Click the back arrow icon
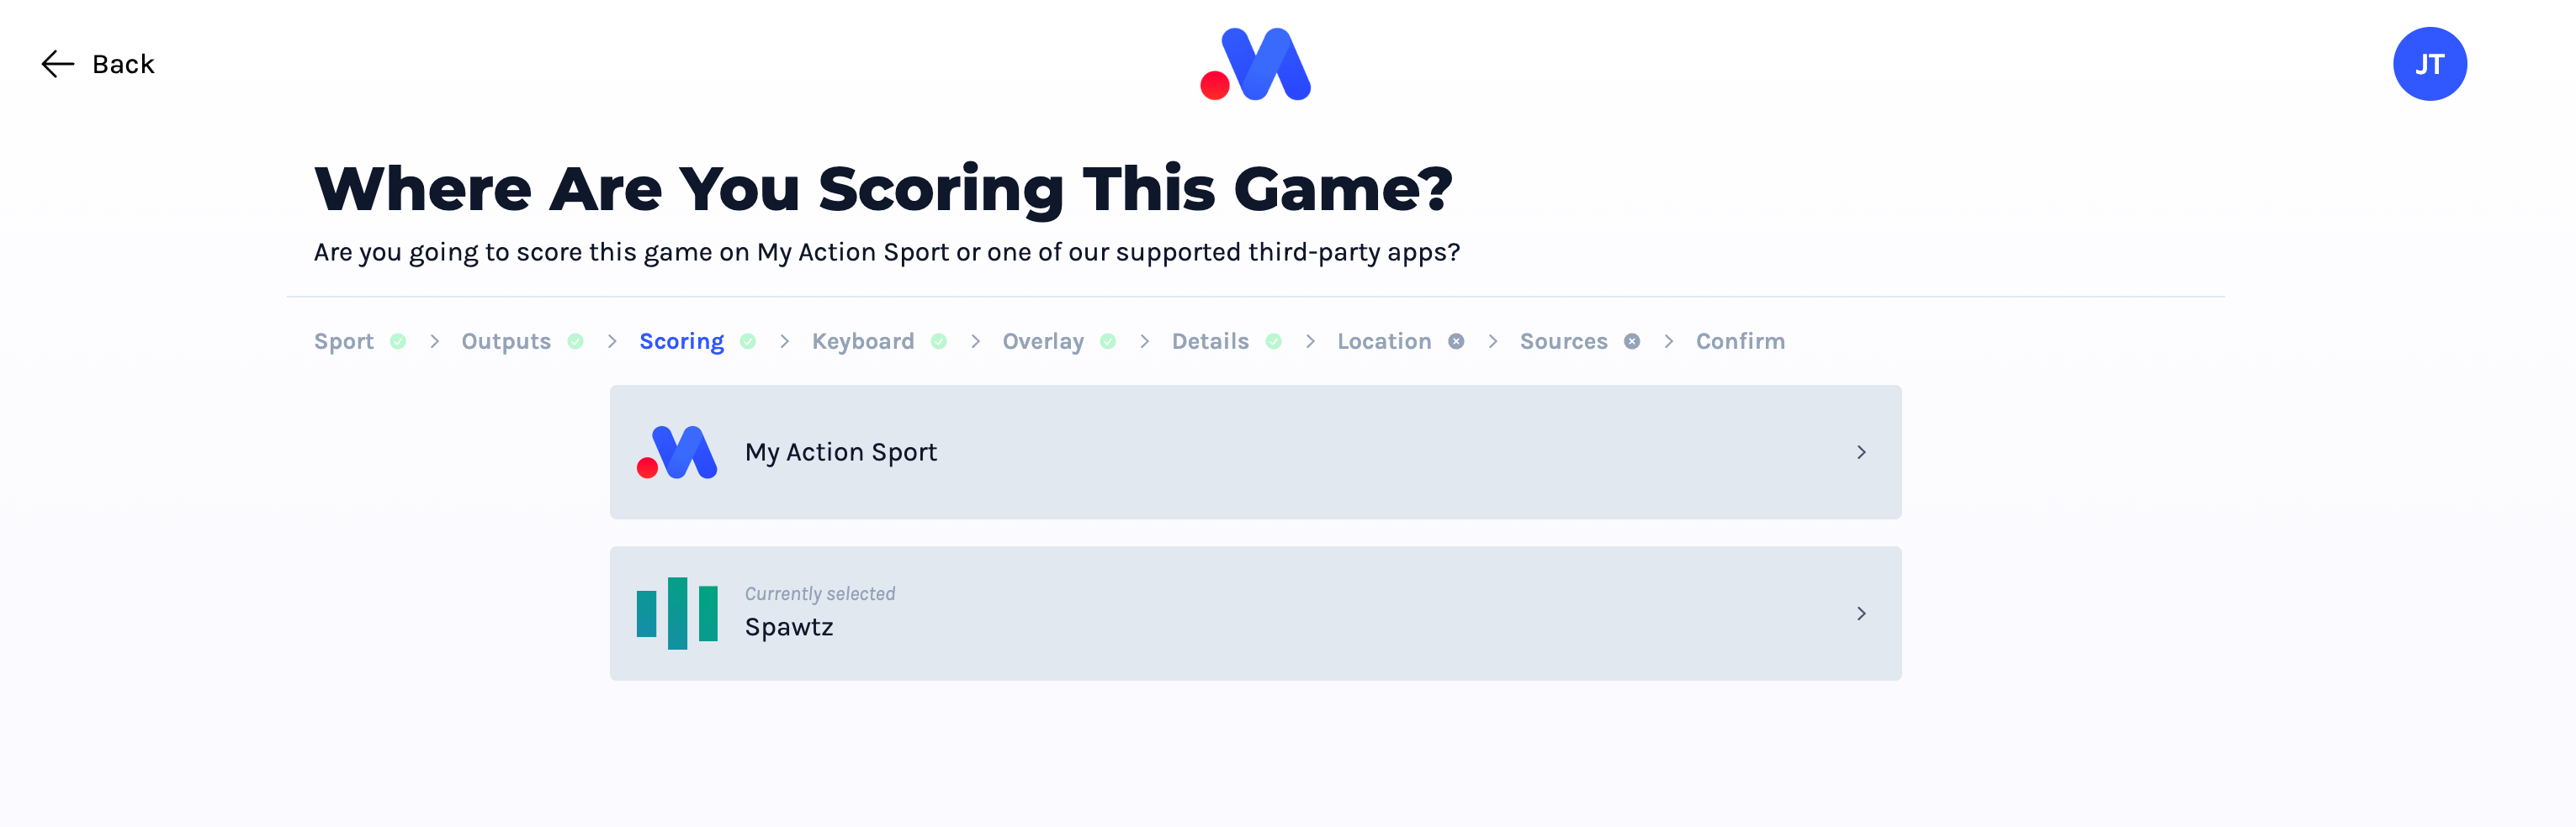 click(58, 64)
